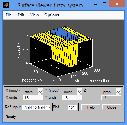Click the Help button
This screenshot has width=127, height=125.
91,107
